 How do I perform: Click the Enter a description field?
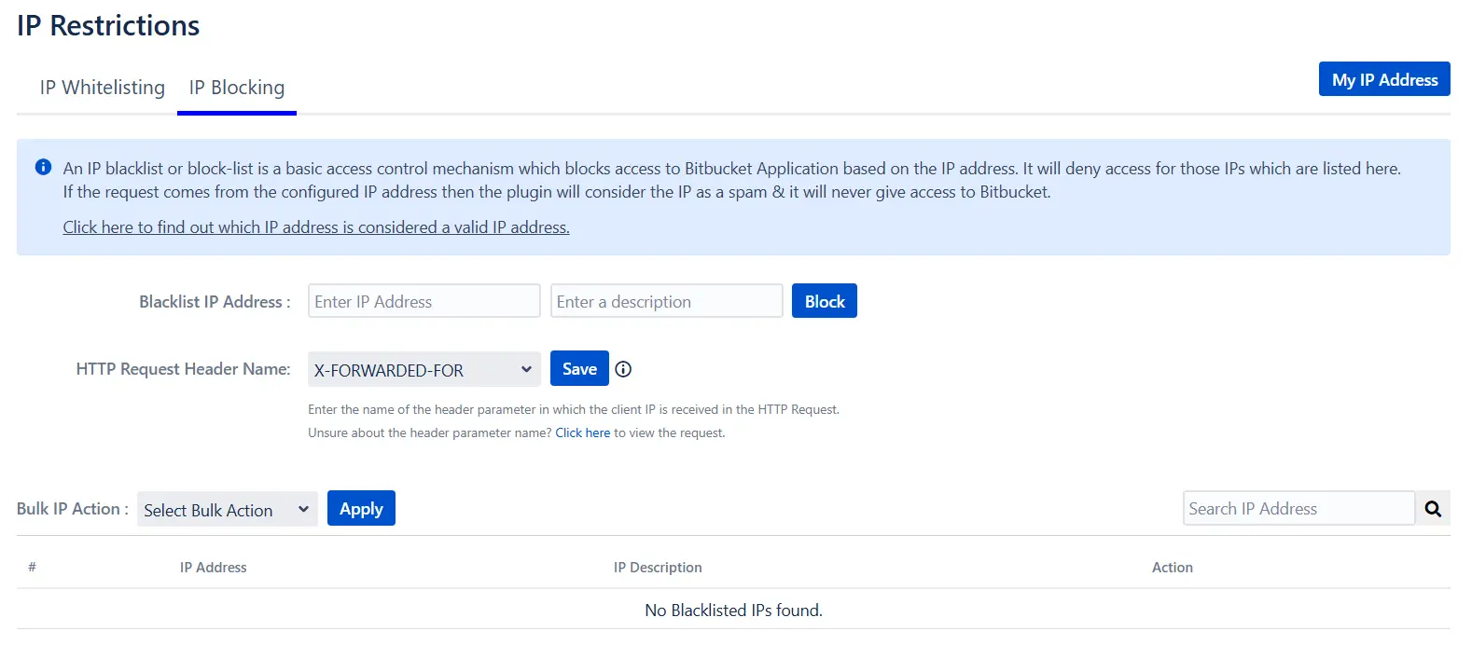coord(666,300)
